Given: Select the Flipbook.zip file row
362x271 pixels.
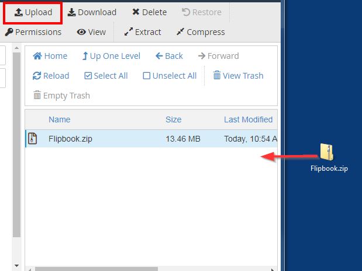Looking at the screenshot, I should (x=70, y=139).
